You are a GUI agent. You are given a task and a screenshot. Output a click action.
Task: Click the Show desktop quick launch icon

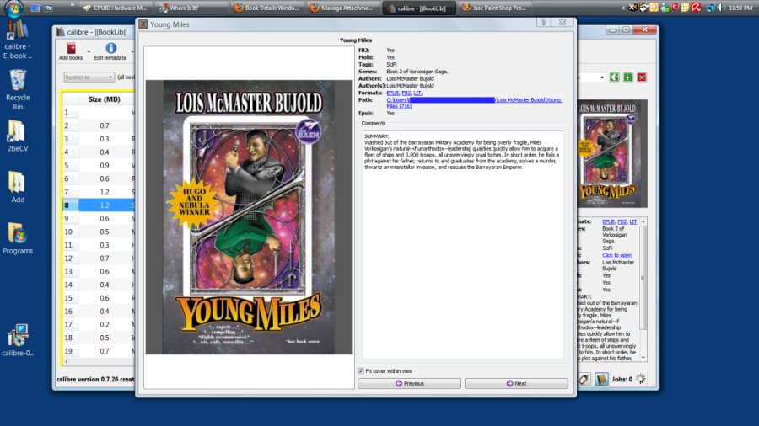[x=35, y=8]
